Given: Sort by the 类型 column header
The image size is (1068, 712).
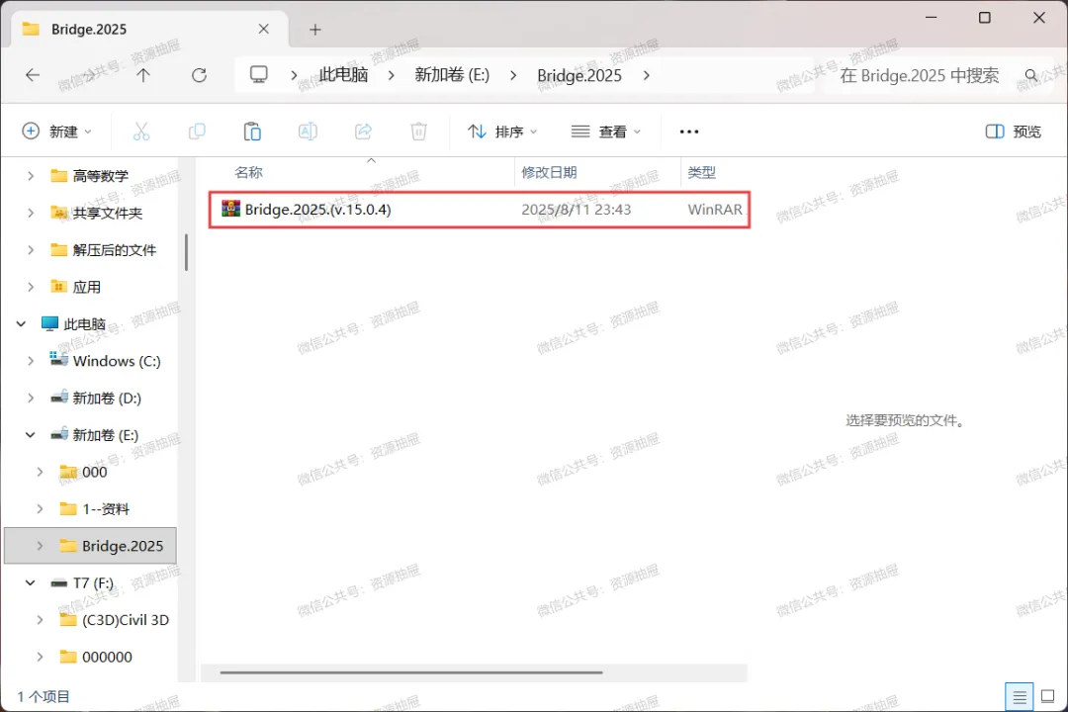Looking at the screenshot, I should 701,172.
